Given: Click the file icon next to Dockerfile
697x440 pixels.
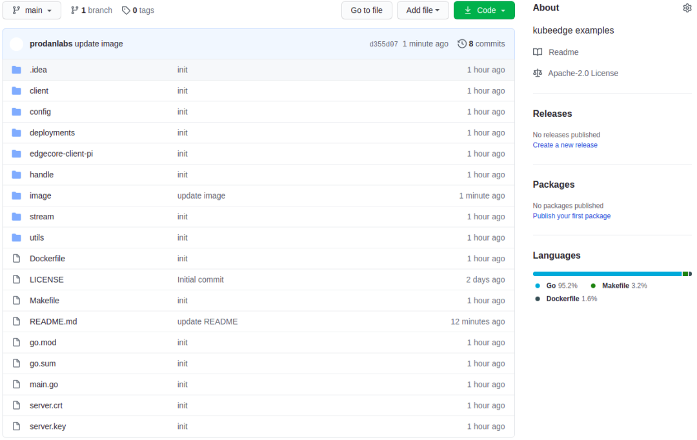Looking at the screenshot, I should [x=17, y=259].
